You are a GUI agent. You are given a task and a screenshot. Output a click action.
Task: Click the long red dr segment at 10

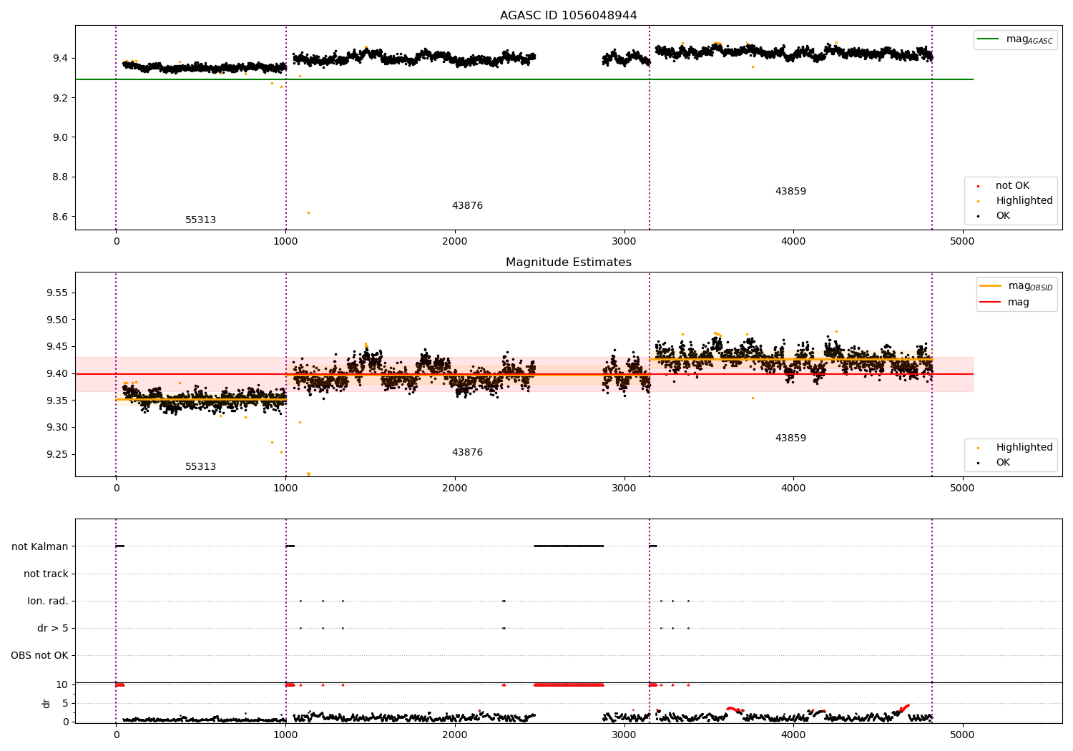click(x=569, y=684)
